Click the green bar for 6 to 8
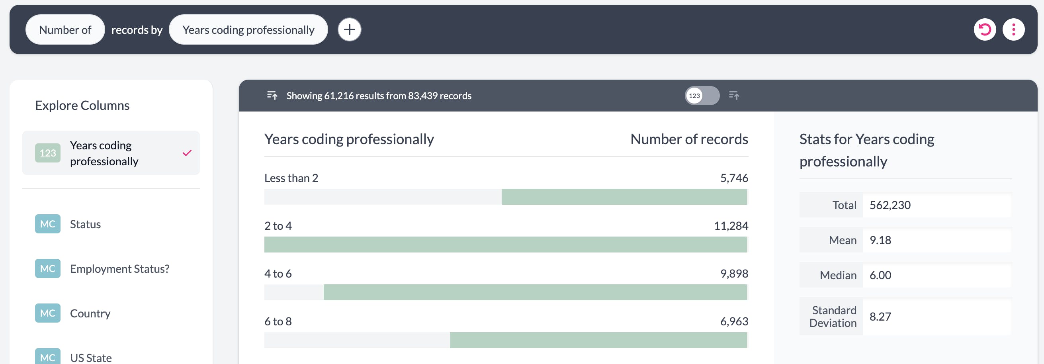Viewport: 1044px width, 364px height. (x=598, y=340)
